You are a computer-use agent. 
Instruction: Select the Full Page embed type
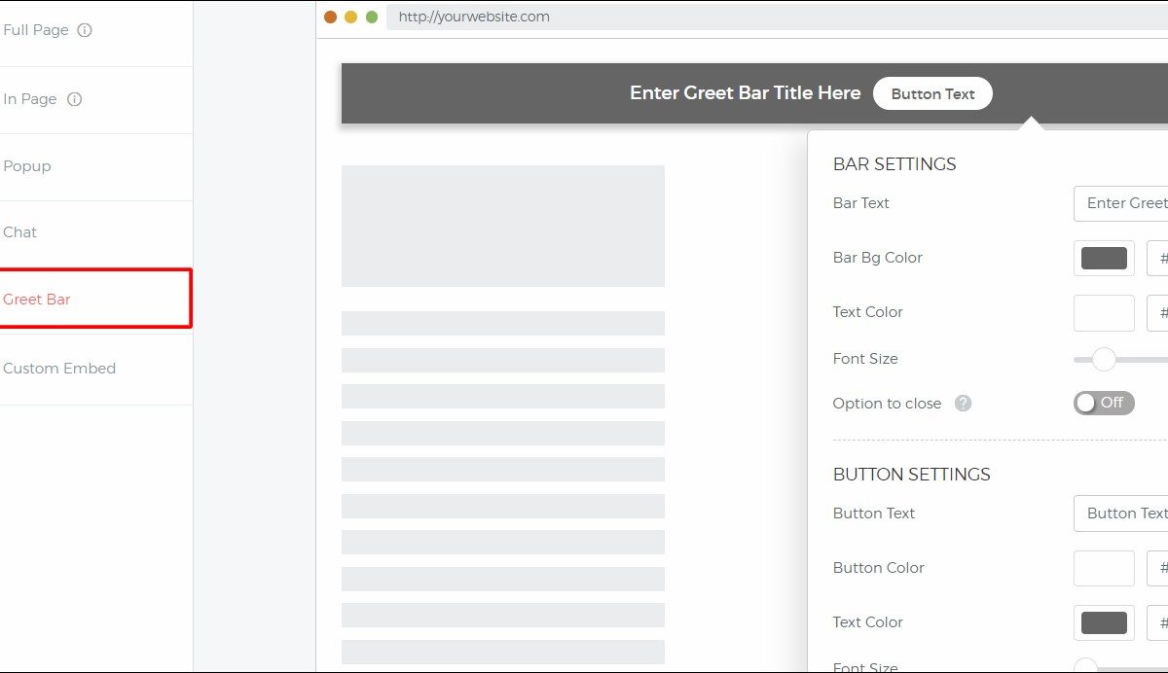[36, 30]
